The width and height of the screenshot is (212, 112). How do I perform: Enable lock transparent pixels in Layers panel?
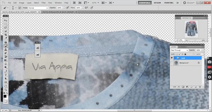(177, 54)
